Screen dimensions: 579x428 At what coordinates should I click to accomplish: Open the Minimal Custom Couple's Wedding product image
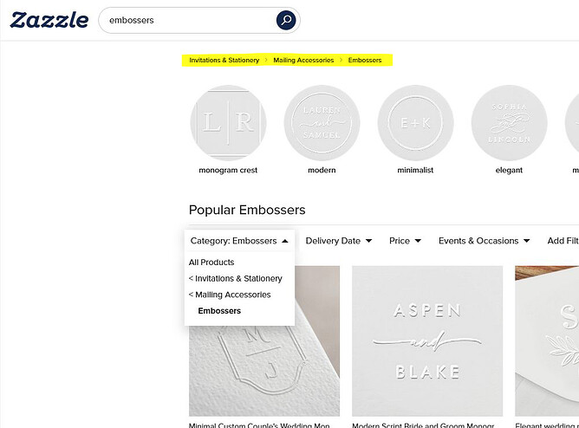click(264, 371)
